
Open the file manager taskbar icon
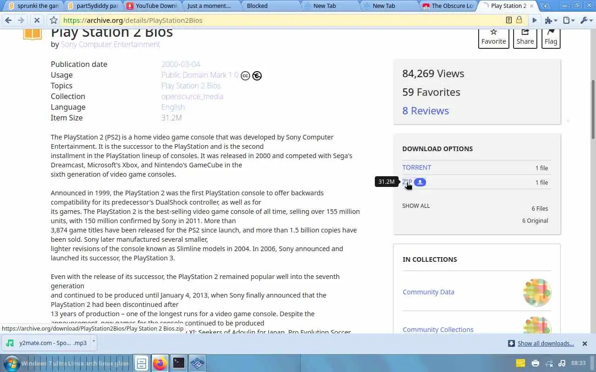pyautogui.click(x=142, y=363)
